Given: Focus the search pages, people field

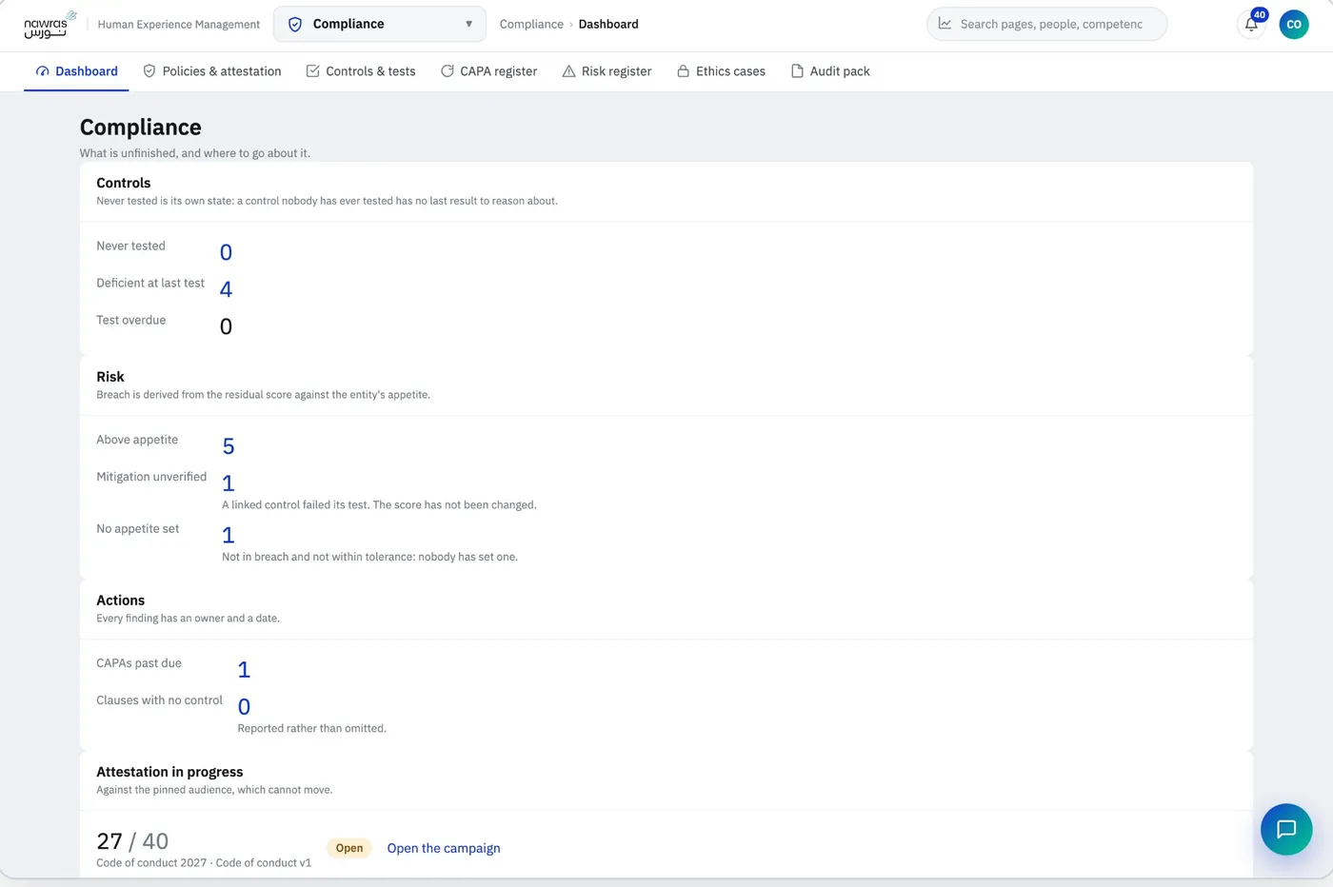Looking at the screenshot, I should click(x=1046, y=24).
